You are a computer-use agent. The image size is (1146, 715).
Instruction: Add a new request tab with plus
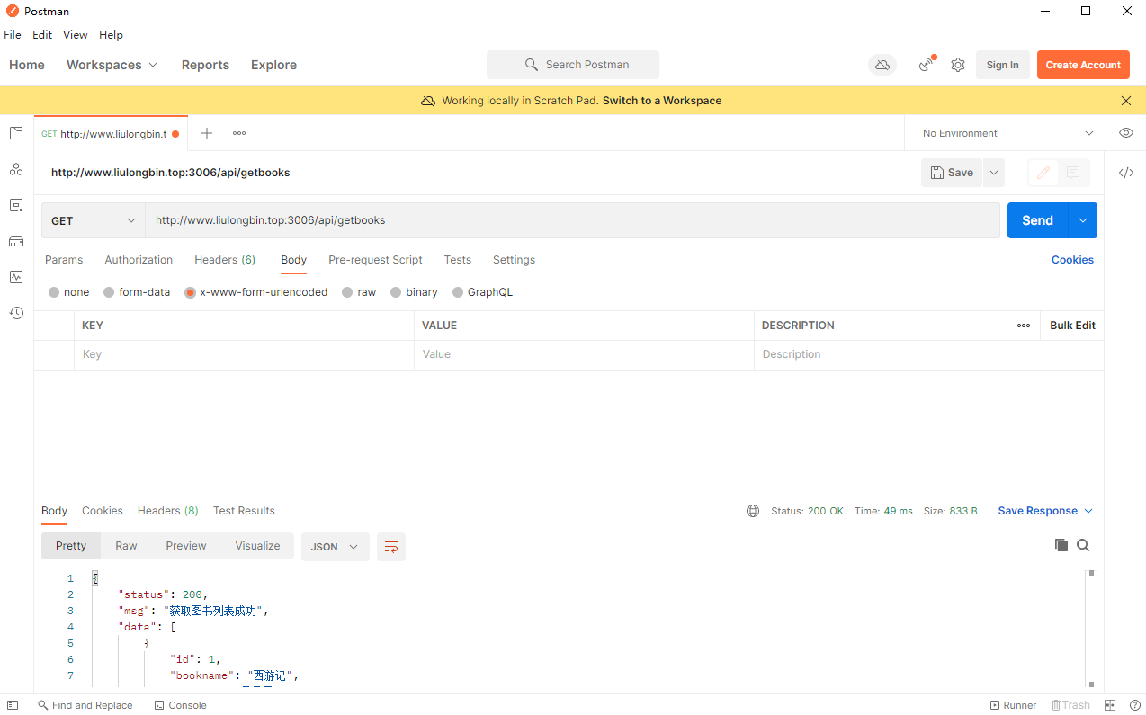click(x=207, y=133)
